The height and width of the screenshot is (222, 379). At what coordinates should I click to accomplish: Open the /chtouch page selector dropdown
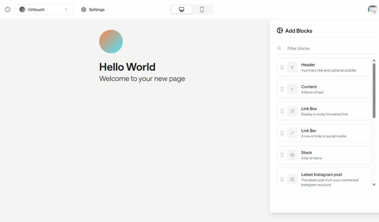[44, 9]
